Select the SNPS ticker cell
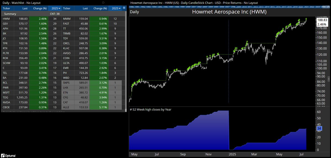This screenshot has height=158, width=331. [68, 83]
